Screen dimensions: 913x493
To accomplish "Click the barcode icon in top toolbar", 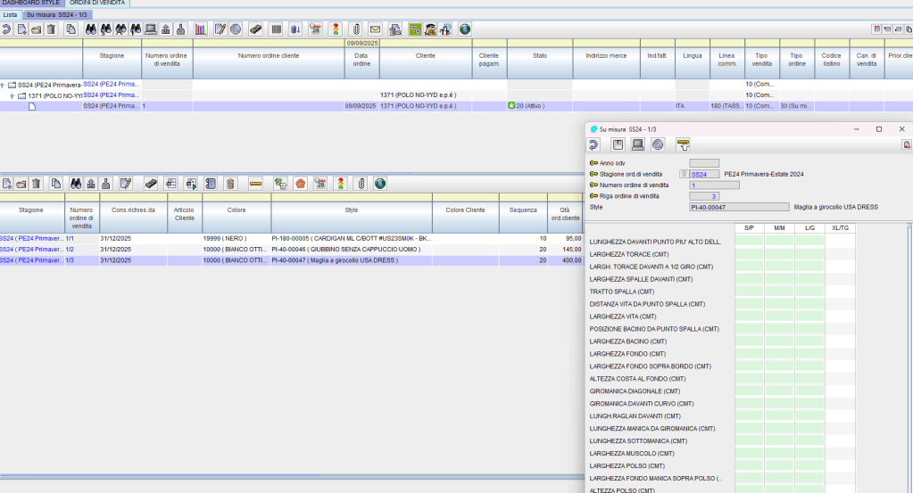I will [x=277, y=29].
